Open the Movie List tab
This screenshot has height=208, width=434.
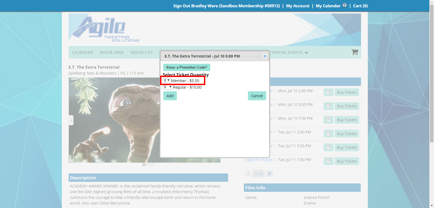(142, 52)
